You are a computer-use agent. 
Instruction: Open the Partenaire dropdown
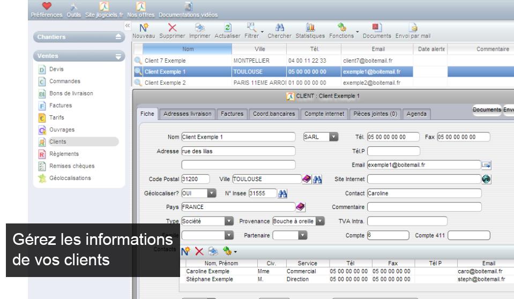point(303,235)
